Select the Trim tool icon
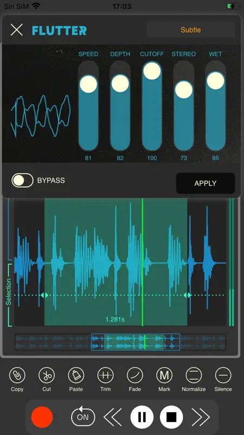 click(105, 375)
